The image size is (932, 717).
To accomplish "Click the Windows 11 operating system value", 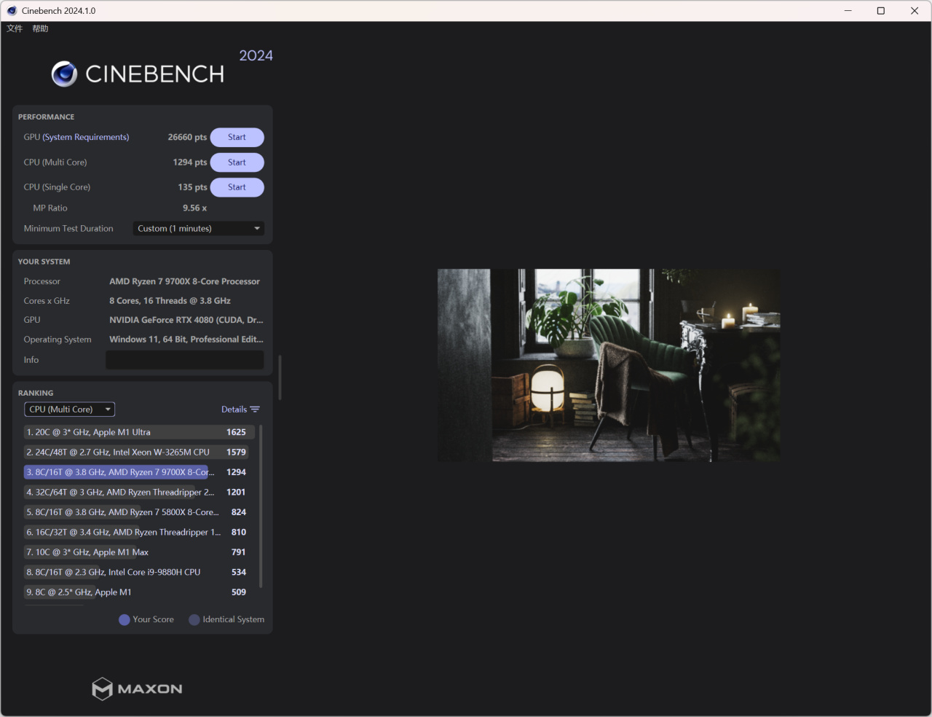I will coord(186,340).
